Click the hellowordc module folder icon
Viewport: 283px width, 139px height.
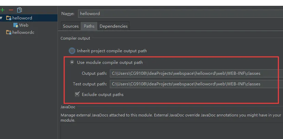point(9,32)
